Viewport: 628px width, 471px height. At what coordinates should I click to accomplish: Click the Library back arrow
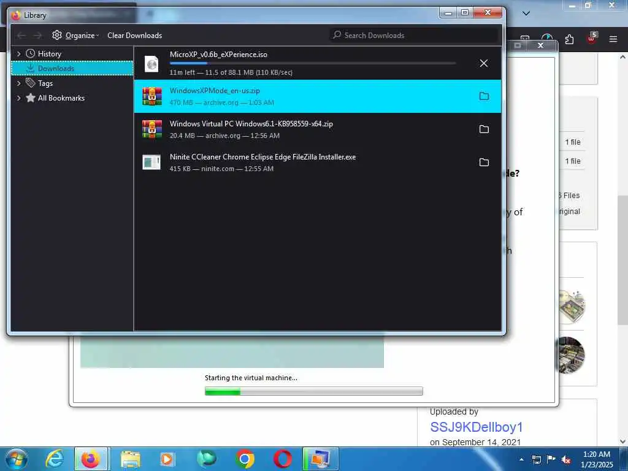pyautogui.click(x=21, y=36)
